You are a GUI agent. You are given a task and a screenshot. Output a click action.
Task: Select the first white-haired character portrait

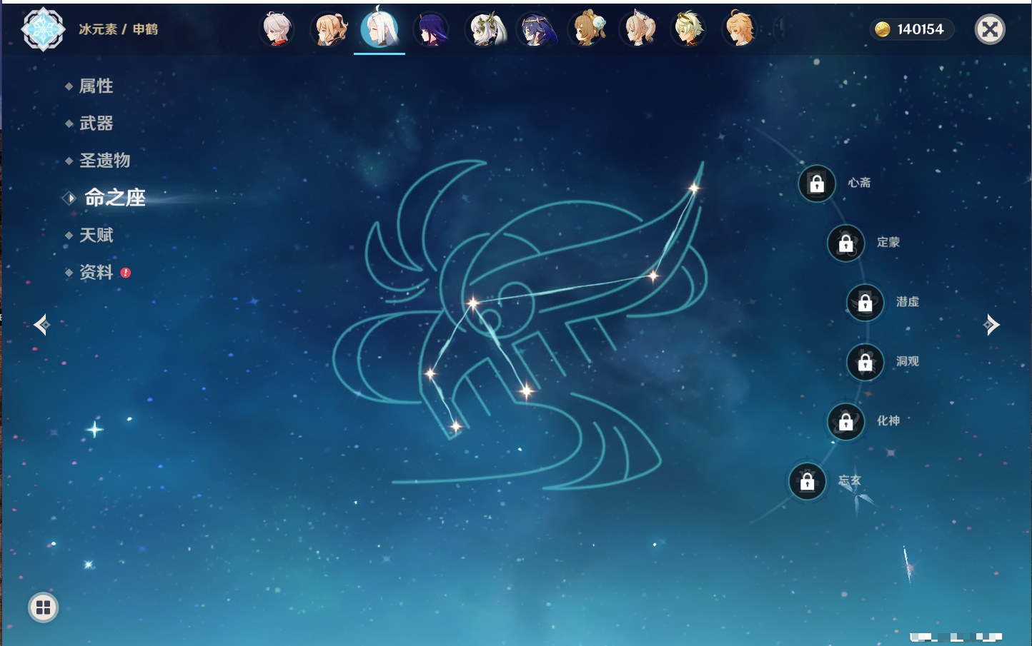tap(277, 30)
